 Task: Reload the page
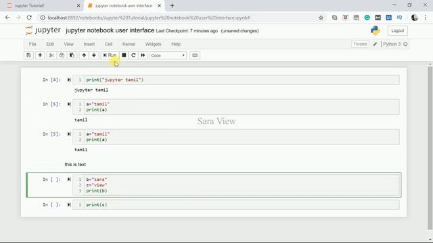(29, 18)
